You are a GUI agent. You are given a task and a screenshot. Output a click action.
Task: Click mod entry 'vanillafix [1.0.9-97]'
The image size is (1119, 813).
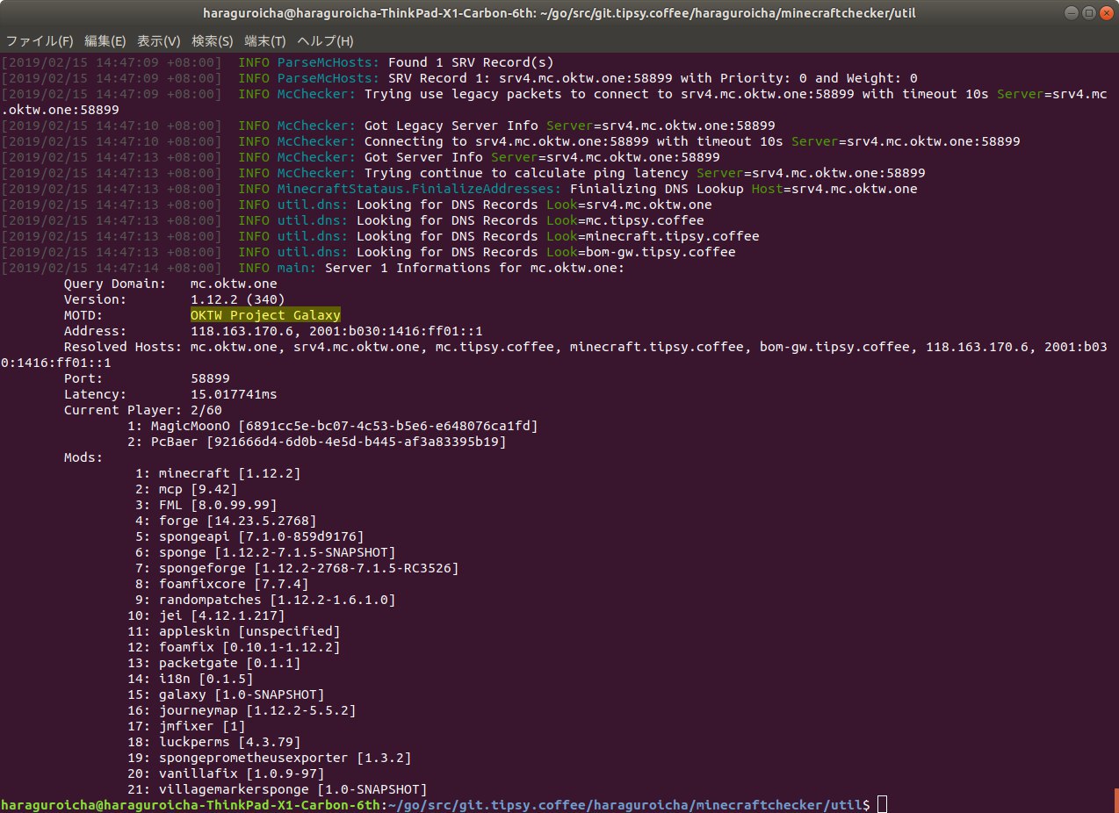point(226,773)
